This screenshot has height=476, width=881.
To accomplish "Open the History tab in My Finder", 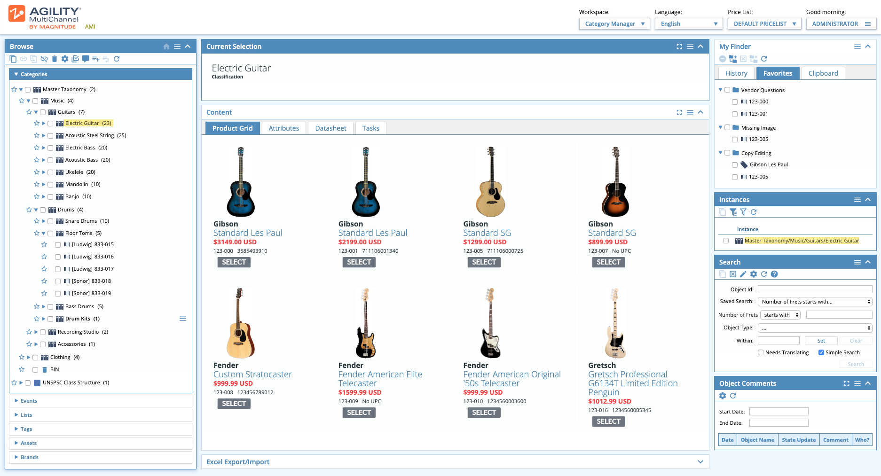I will (x=736, y=73).
